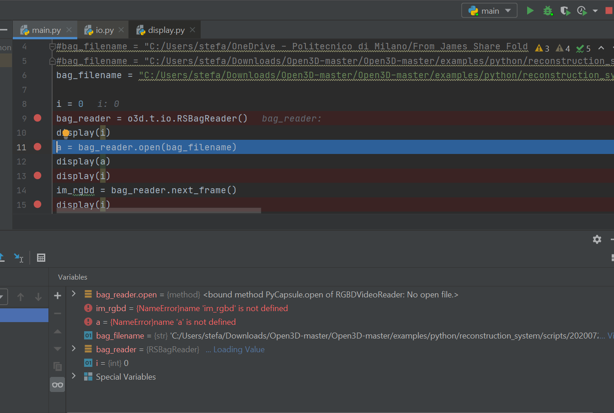Add a new watch with the plus icon
Screen dimensions: 614x413
57,296
